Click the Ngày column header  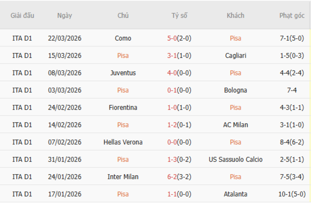click(x=65, y=15)
